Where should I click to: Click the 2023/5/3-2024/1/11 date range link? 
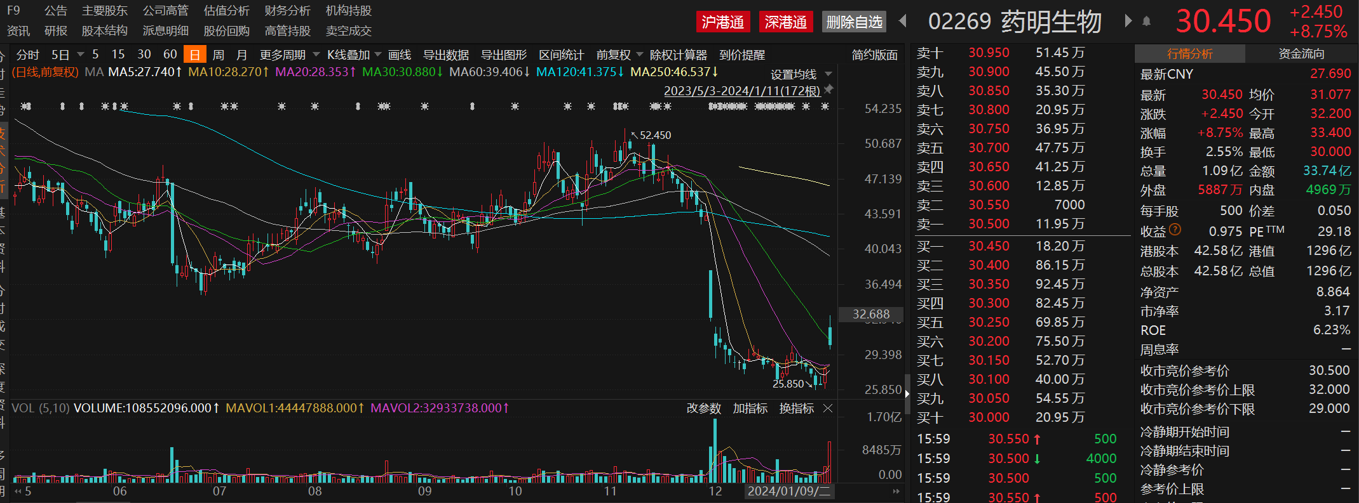click(x=741, y=91)
